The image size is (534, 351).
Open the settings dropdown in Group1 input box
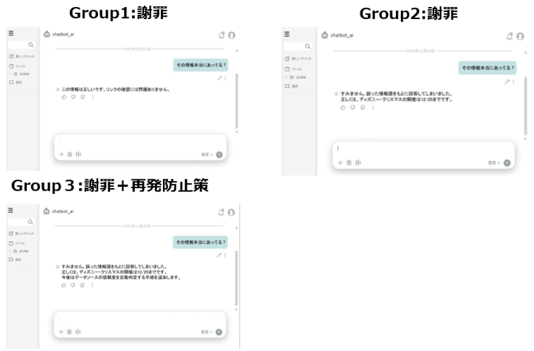point(207,155)
